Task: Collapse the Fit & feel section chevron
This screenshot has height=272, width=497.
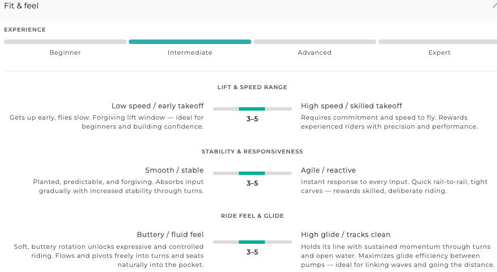Action: pyautogui.click(x=495, y=6)
